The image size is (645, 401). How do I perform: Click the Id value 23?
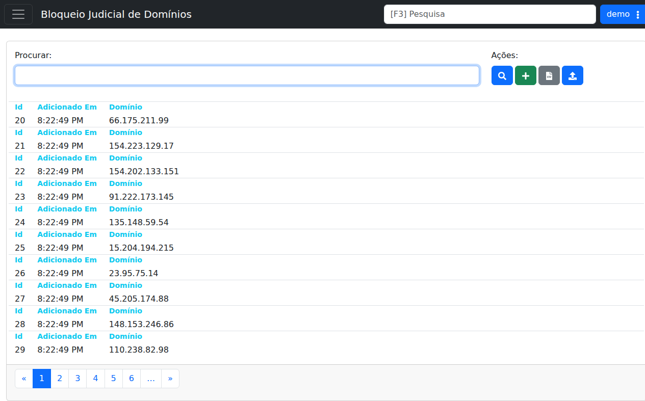click(20, 197)
